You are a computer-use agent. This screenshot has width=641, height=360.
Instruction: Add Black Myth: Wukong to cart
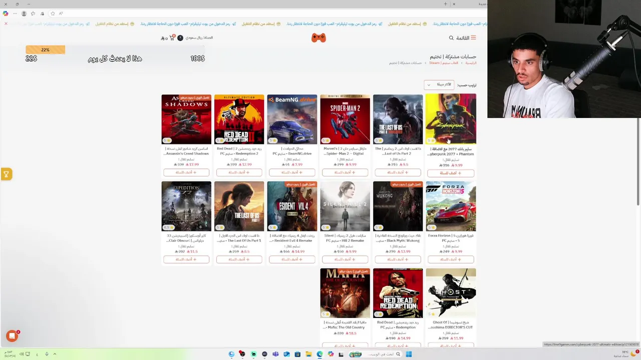(398, 259)
